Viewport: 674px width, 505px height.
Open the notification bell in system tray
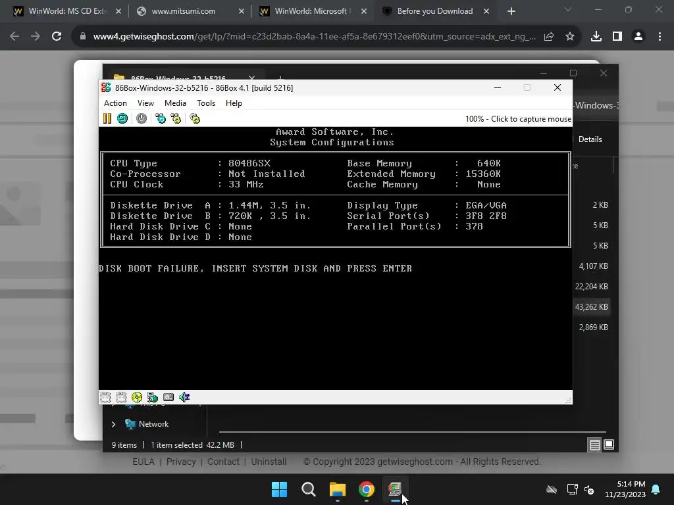pos(656,489)
